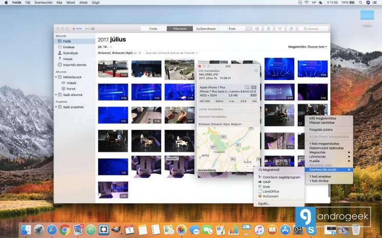
Task: Select the thumbnail with PORTRAIT badge
Action: (180, 167)
